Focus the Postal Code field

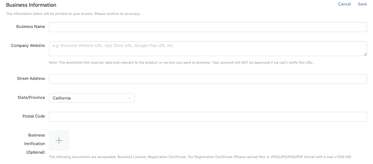click(x=208, y=117)
